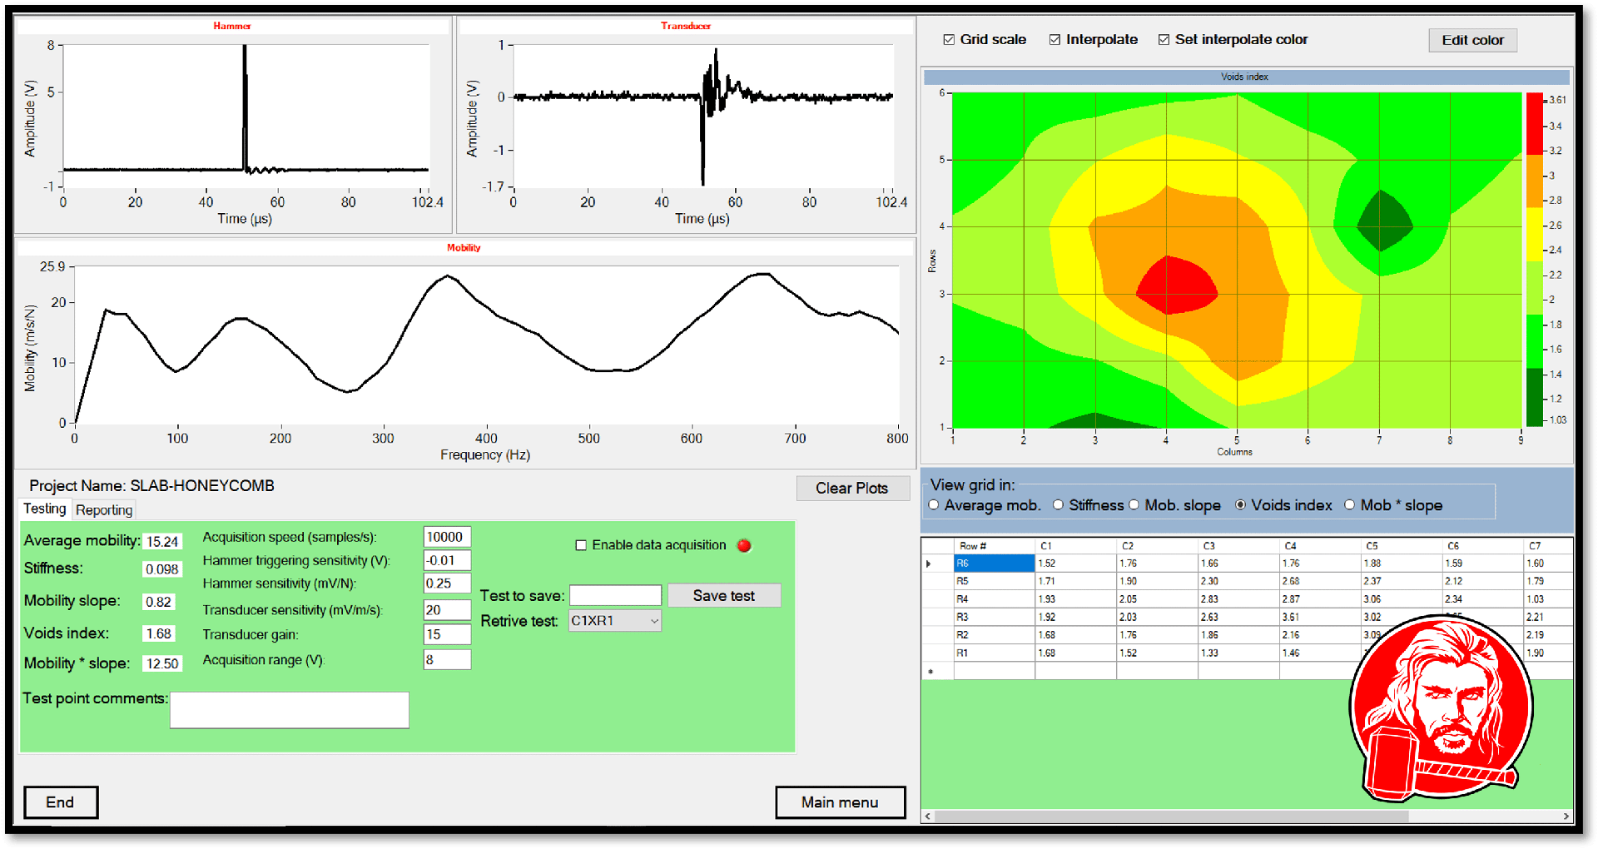The width and height of the screenshot is (1598, 849).
Task: Click the Clear Plots button
Action: tap(851, 489)
